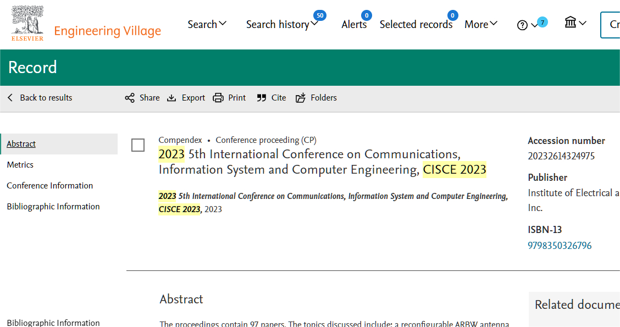Open Selected records
The image size is (620, 327).
pos(416,25)
